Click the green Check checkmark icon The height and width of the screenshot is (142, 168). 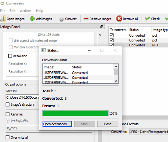(x=147, y=19)
